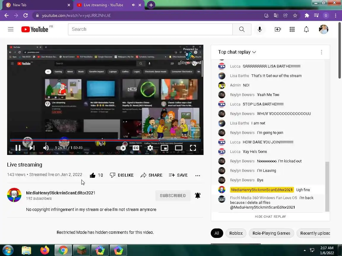The width and height of the screenshot is (342, 256).
Task: Enter full screen mode
Action: point(193,148)
